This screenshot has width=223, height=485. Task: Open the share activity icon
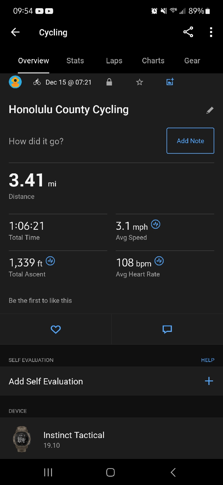click(x=188, y=32)
